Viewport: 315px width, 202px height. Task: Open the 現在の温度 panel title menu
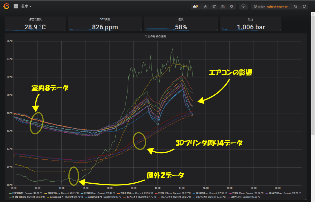click(x=35, y=19)
